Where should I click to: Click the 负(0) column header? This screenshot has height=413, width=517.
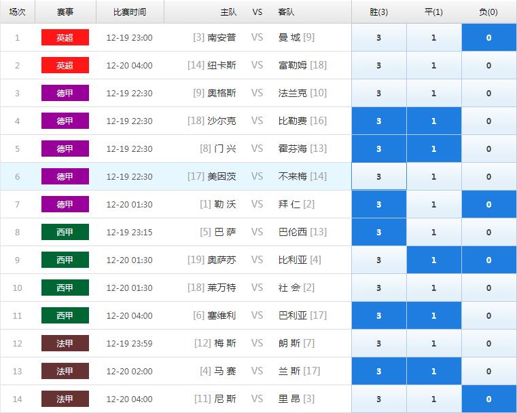click(488, 12)
